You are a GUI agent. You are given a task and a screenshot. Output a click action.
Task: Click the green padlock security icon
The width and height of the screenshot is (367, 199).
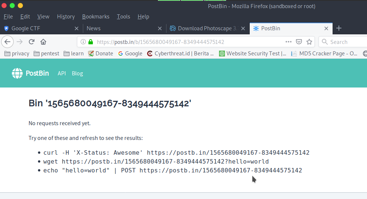91,42
